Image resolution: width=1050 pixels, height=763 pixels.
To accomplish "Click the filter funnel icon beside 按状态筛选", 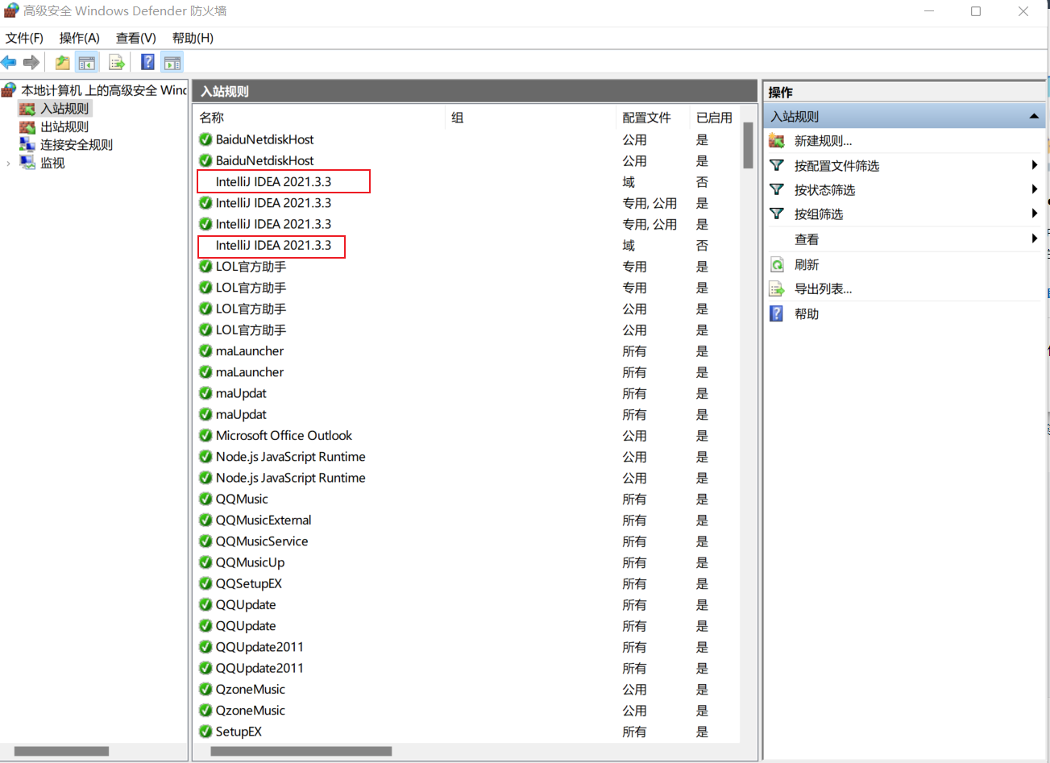I will click(777, 189).
